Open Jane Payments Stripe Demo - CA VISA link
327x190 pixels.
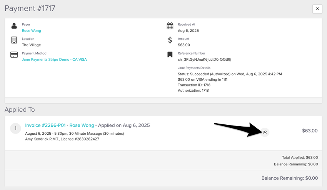pyautogui.click(x=54, y=59)
